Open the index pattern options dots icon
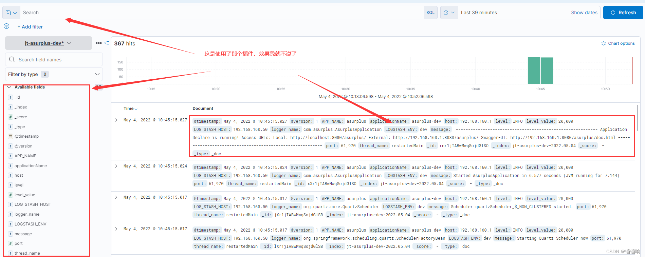645x257 pixels. [x=99, y=43]
